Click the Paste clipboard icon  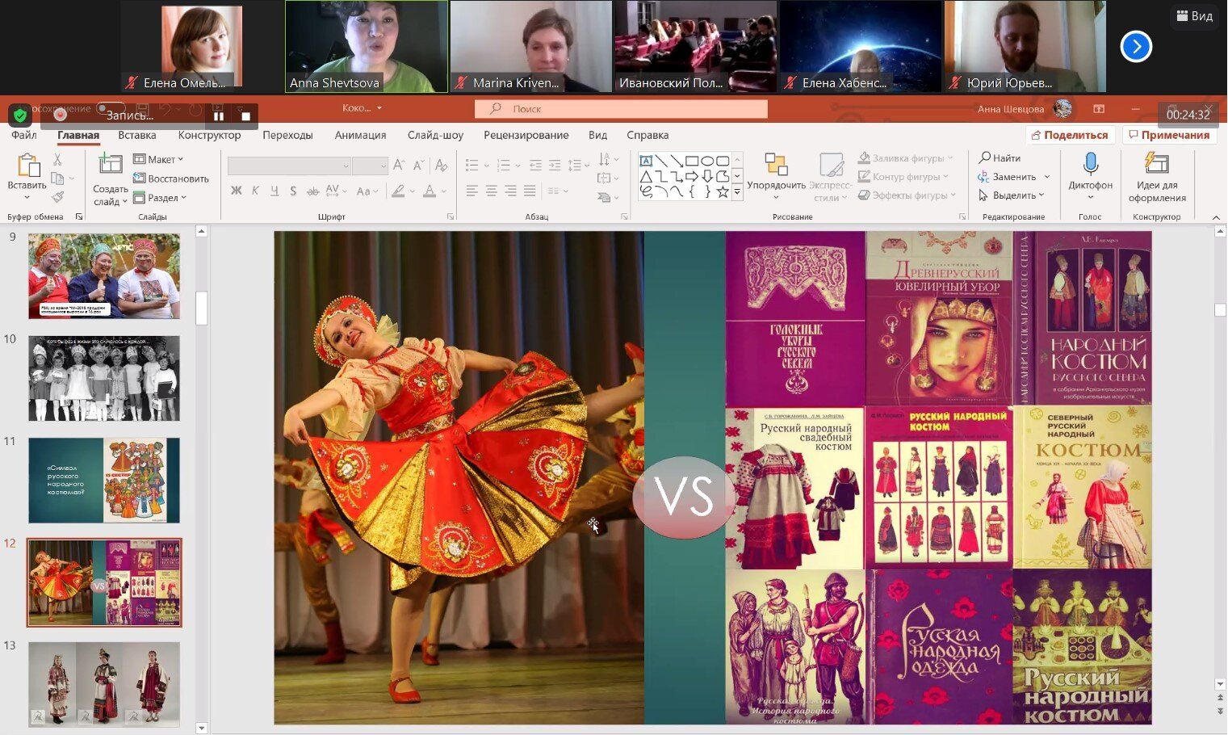pyautogui.click(x=27, y=166)
